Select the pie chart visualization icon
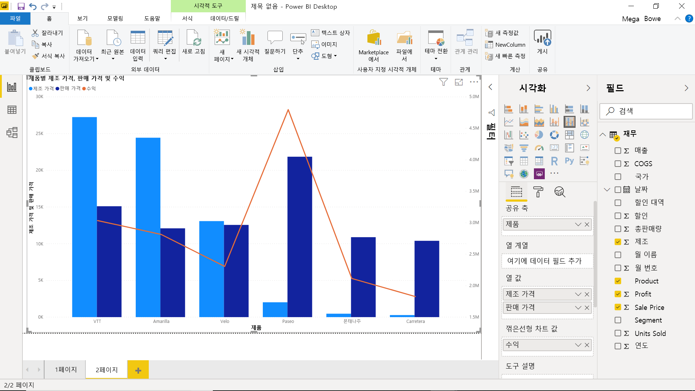This screenshot has width=695, height=391. [539, 135]
